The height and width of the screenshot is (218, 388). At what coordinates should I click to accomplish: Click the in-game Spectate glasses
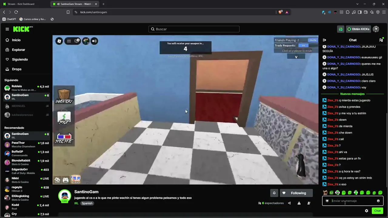pos(64,138)
